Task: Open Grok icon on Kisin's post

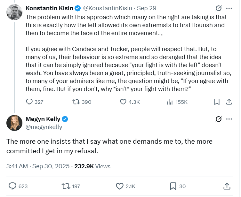Action: (x=219, y=8)
